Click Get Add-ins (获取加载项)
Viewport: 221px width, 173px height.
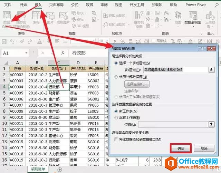[114, 16]
